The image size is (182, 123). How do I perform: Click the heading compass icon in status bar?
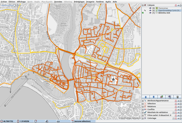36,121
